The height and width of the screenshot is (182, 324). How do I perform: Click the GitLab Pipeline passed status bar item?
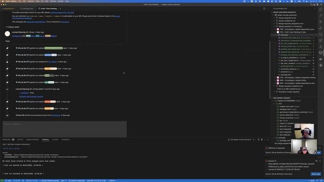click(x=50, y=180)
